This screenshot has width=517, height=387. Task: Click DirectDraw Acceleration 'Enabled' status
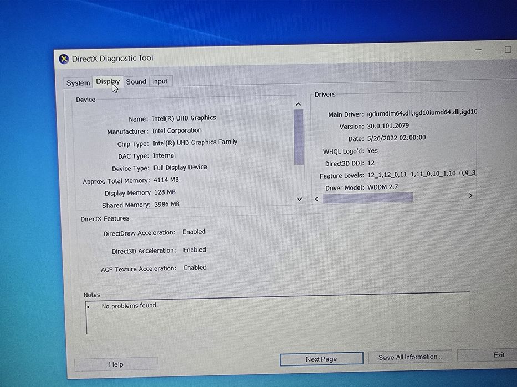pos(194,232)
